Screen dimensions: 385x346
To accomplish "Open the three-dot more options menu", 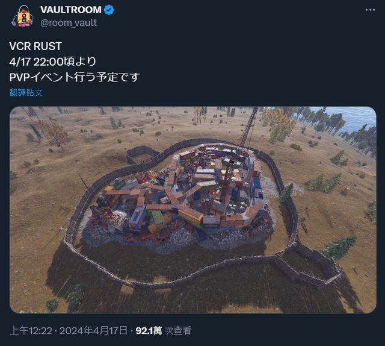I will (370, 10).
